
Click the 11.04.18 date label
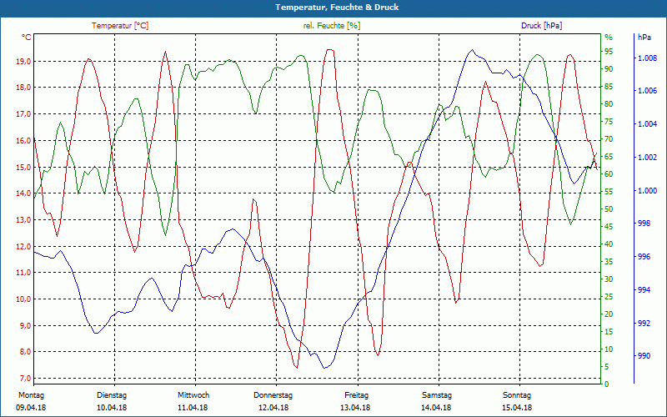tap(193, 408)
